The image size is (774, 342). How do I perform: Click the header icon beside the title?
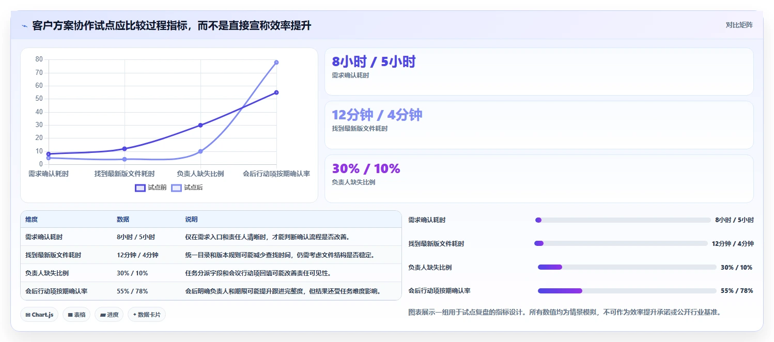coord(24,25)
